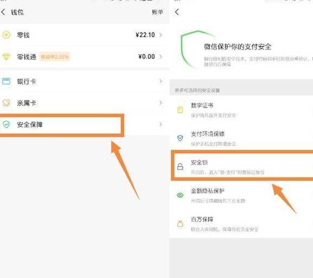Tap the 数字证书 certificate icon

click(180, 110)
